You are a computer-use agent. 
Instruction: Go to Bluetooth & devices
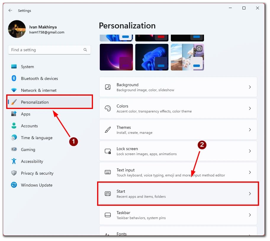49,78
